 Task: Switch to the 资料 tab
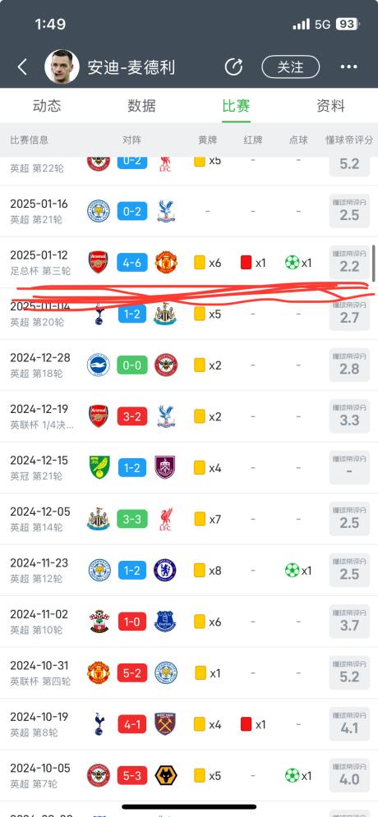tap(330, 106)
